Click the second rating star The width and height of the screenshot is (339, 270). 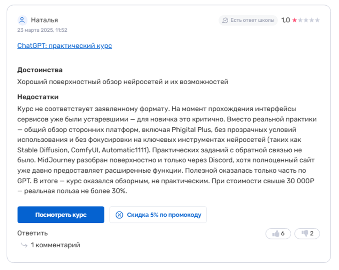(x=300, y=20)
